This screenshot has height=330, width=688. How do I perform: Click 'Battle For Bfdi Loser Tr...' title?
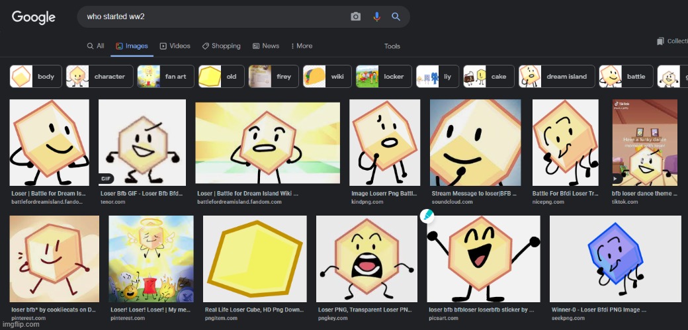click(564, 194)
